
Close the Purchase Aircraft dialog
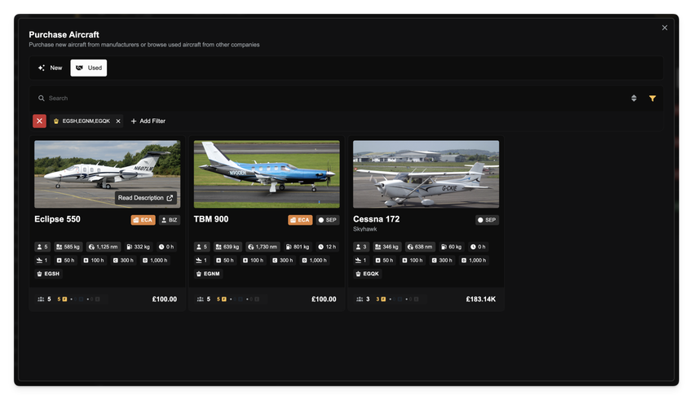coord(664,28)
